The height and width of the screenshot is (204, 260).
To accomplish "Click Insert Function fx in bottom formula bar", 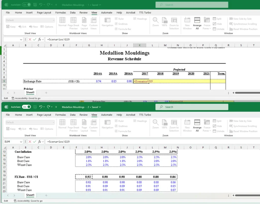I will tap(40, 142).
